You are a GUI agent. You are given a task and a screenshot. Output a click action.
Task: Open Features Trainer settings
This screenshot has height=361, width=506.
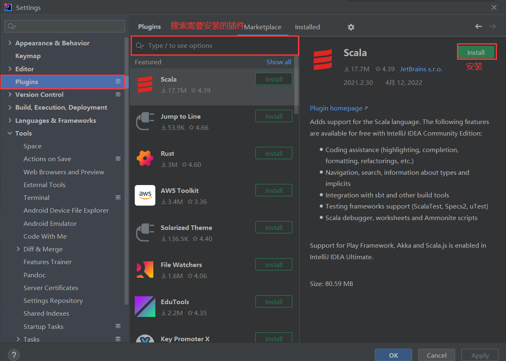point(47,262)
